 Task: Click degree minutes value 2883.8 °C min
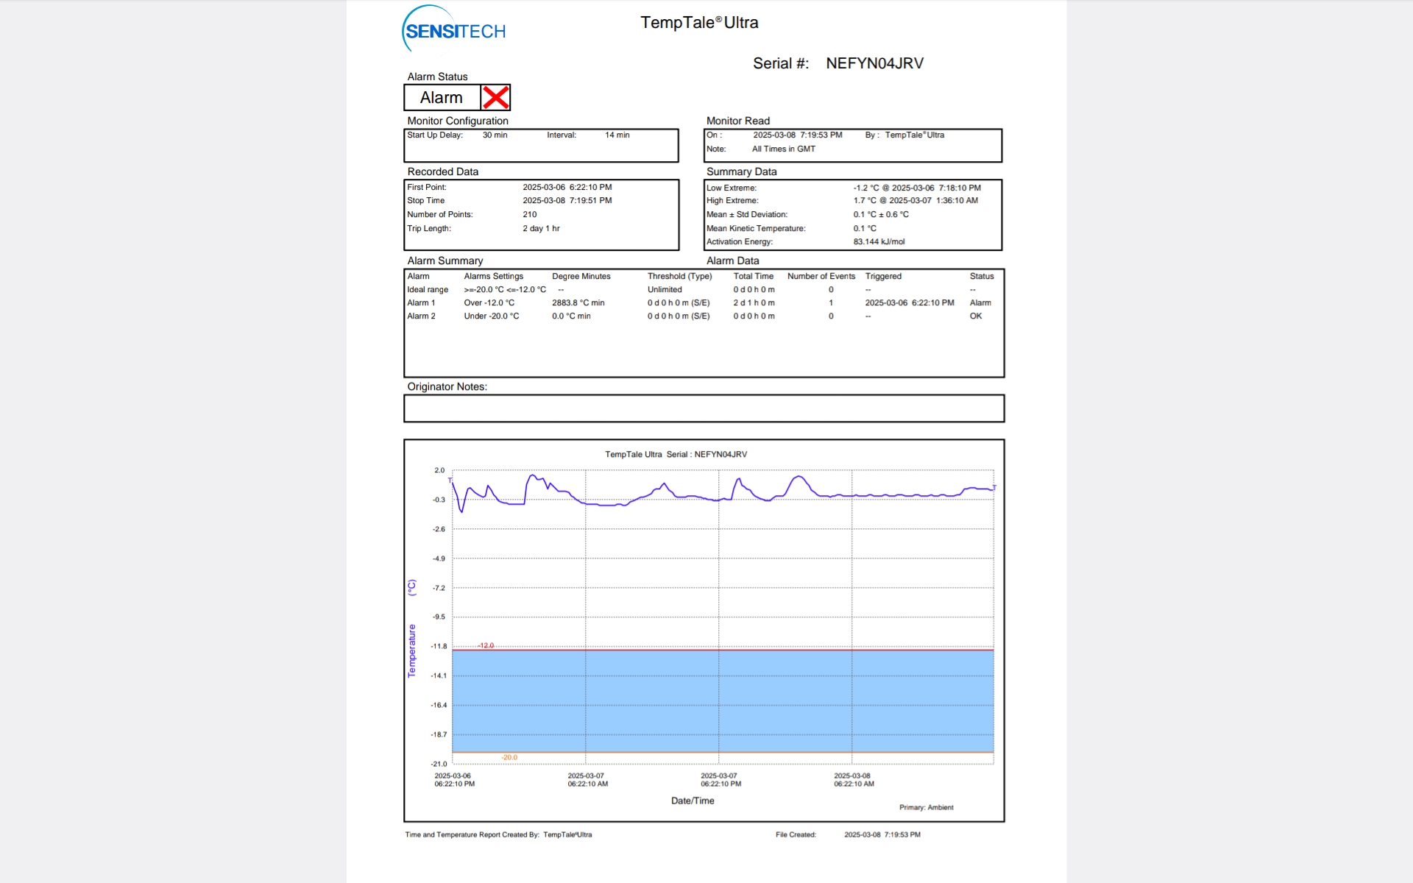point(578,303)
